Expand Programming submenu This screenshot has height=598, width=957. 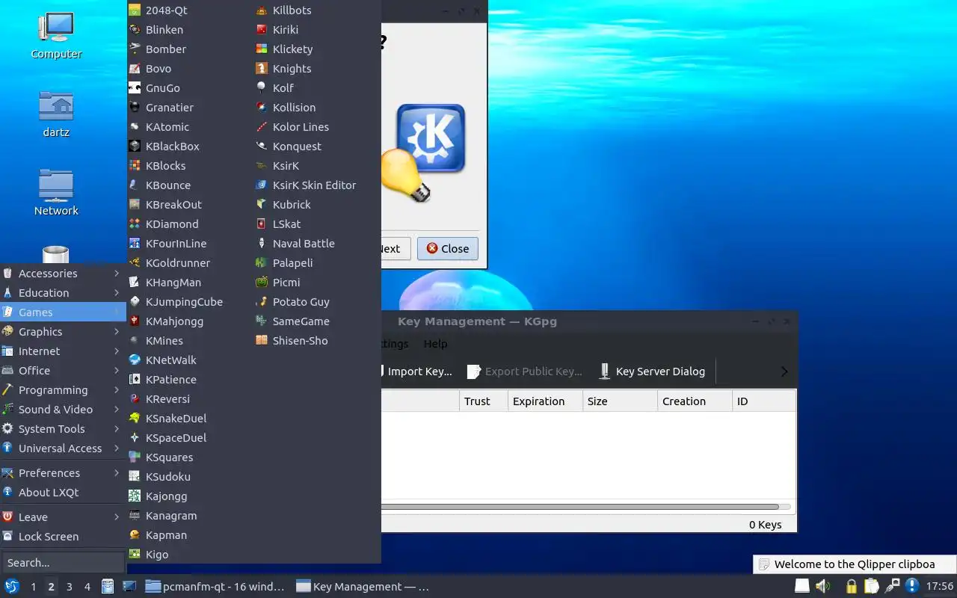[63, 390]
